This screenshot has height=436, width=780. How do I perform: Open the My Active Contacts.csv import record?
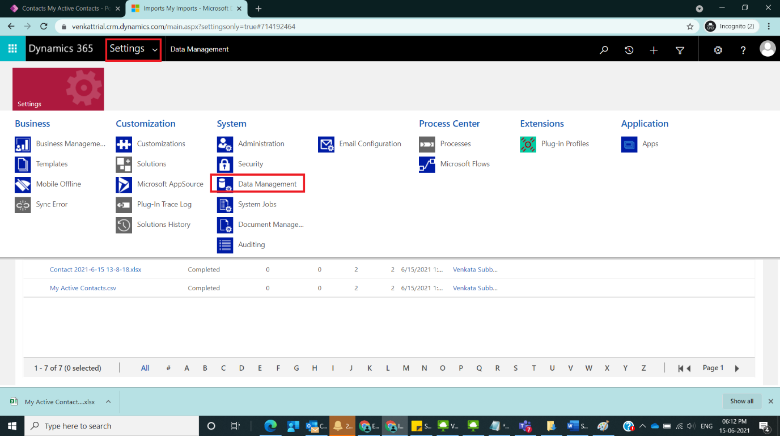82,287
